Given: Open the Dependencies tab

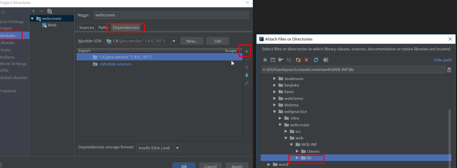Looking at the screenshot, I should [x=126, y=27].
